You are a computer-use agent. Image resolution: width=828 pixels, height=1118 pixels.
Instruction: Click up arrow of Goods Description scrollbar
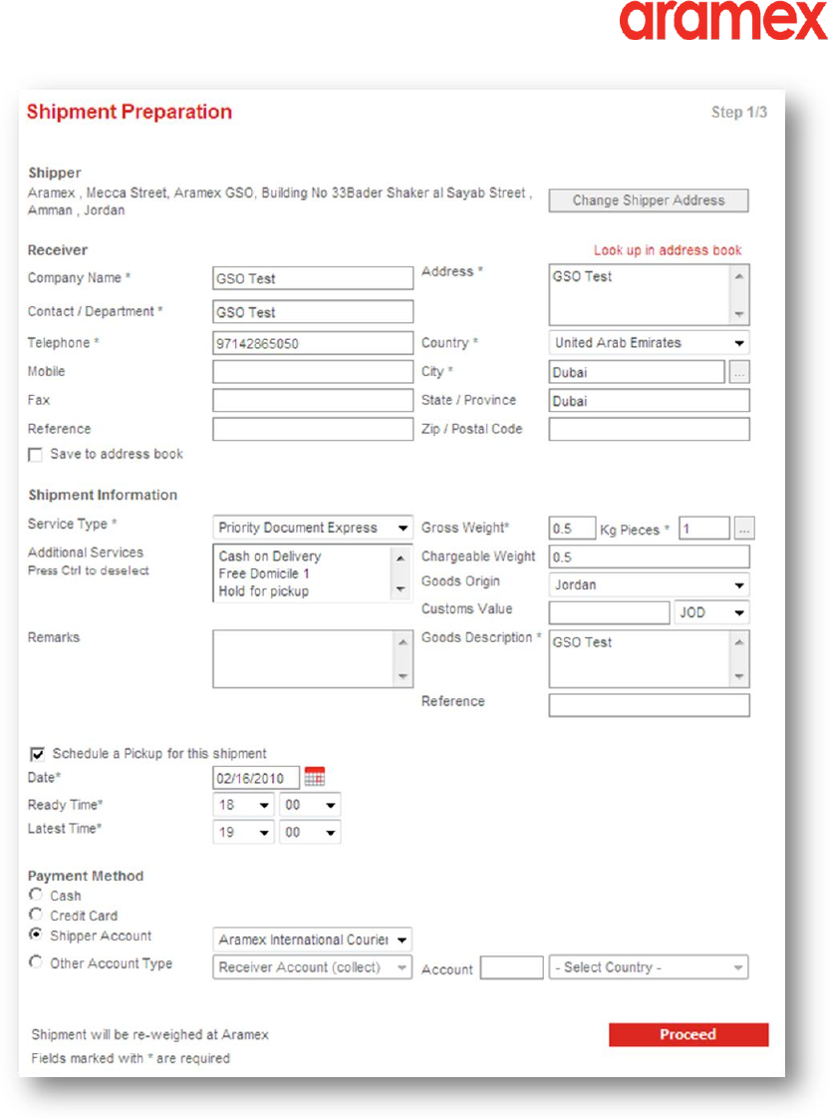(x=739, y=642)
